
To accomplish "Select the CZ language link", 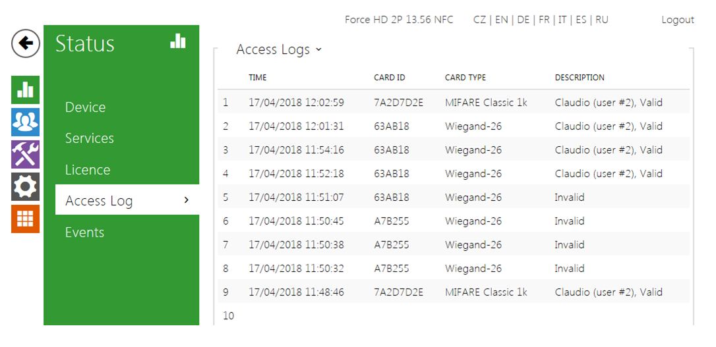I will [x=479, y=20].
